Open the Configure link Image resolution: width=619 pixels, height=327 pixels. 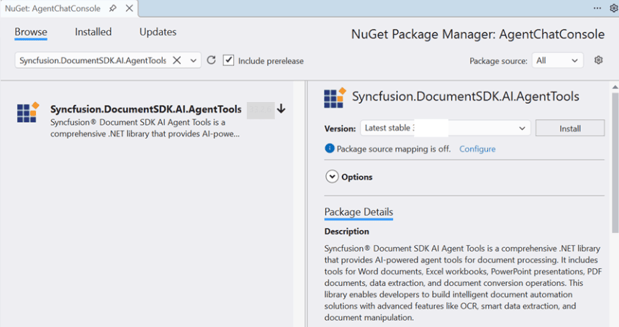[477, 149]
